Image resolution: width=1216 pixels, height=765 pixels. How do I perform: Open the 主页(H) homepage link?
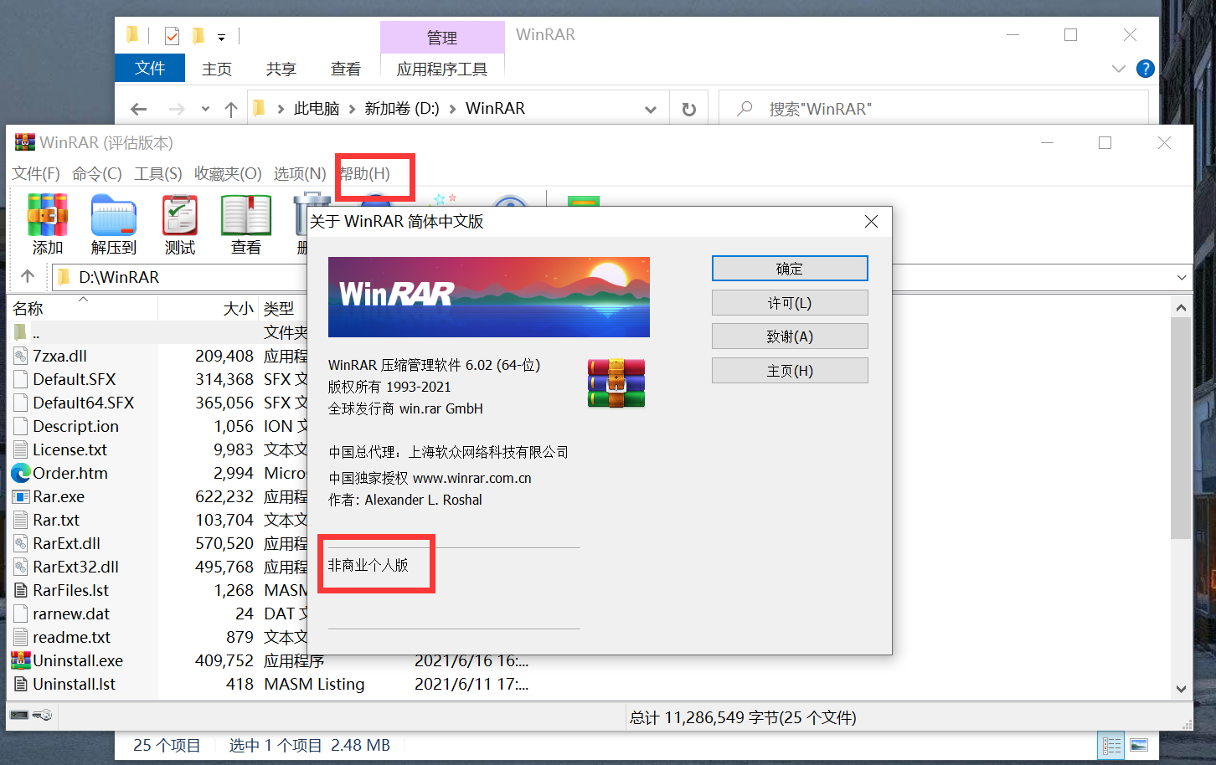click(789, 370)
